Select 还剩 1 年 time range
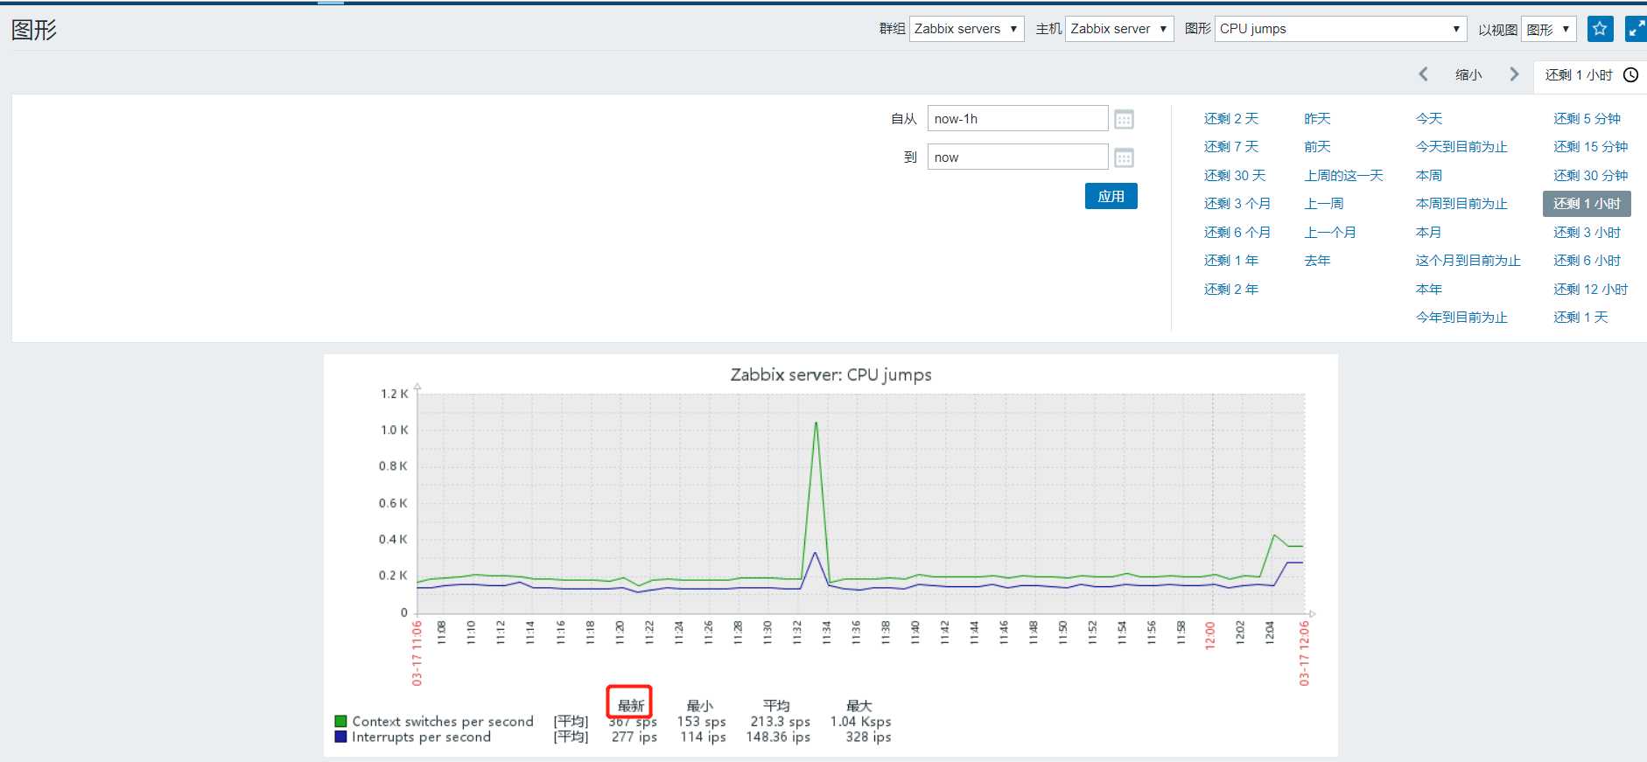The height and width of the screenshot is (762, 1647). point(1231,261)
